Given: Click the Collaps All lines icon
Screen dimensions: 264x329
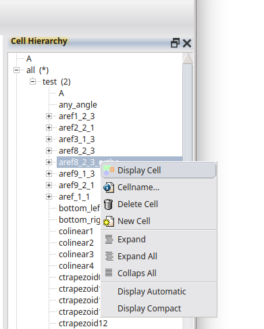Looking at the screenshot, I should click(x=109, y=273).
